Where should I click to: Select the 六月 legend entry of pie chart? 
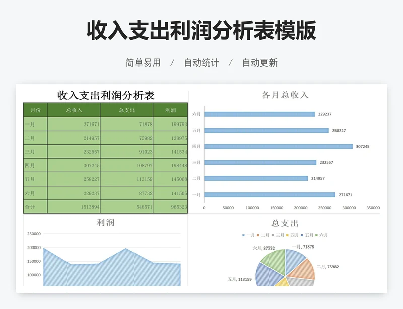coord(321,235)
